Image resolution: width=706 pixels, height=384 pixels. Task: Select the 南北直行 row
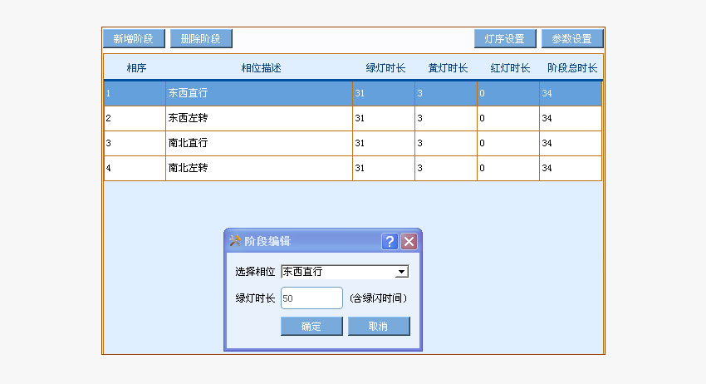(259, 144)
